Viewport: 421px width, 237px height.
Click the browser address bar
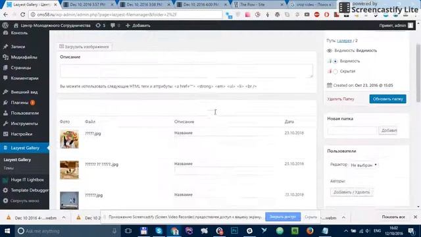tap(126, 14)
